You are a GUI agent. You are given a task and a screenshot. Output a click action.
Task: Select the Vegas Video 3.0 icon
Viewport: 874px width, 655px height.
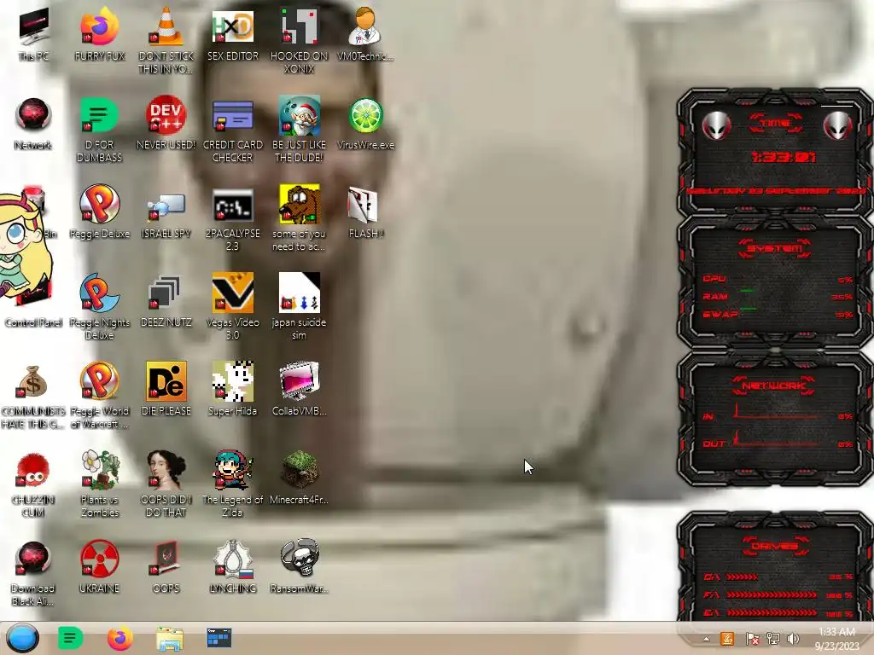(232, 306)
